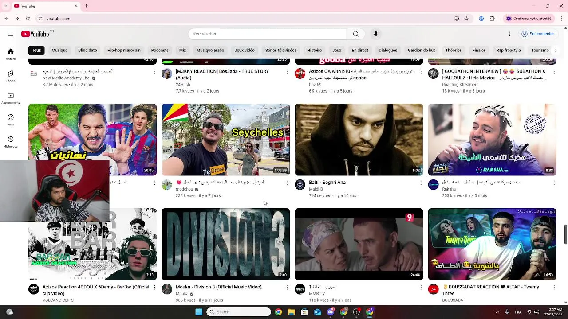Screen dimensions: 568x319
Task: Show hidden tray icons chevron
Action: pyautogui.click(x=497, y=312)
